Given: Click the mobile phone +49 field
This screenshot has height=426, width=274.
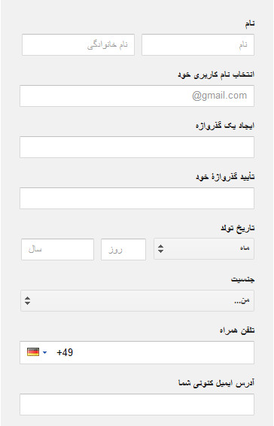Looking at the screenshot, I should pos(137,353).
